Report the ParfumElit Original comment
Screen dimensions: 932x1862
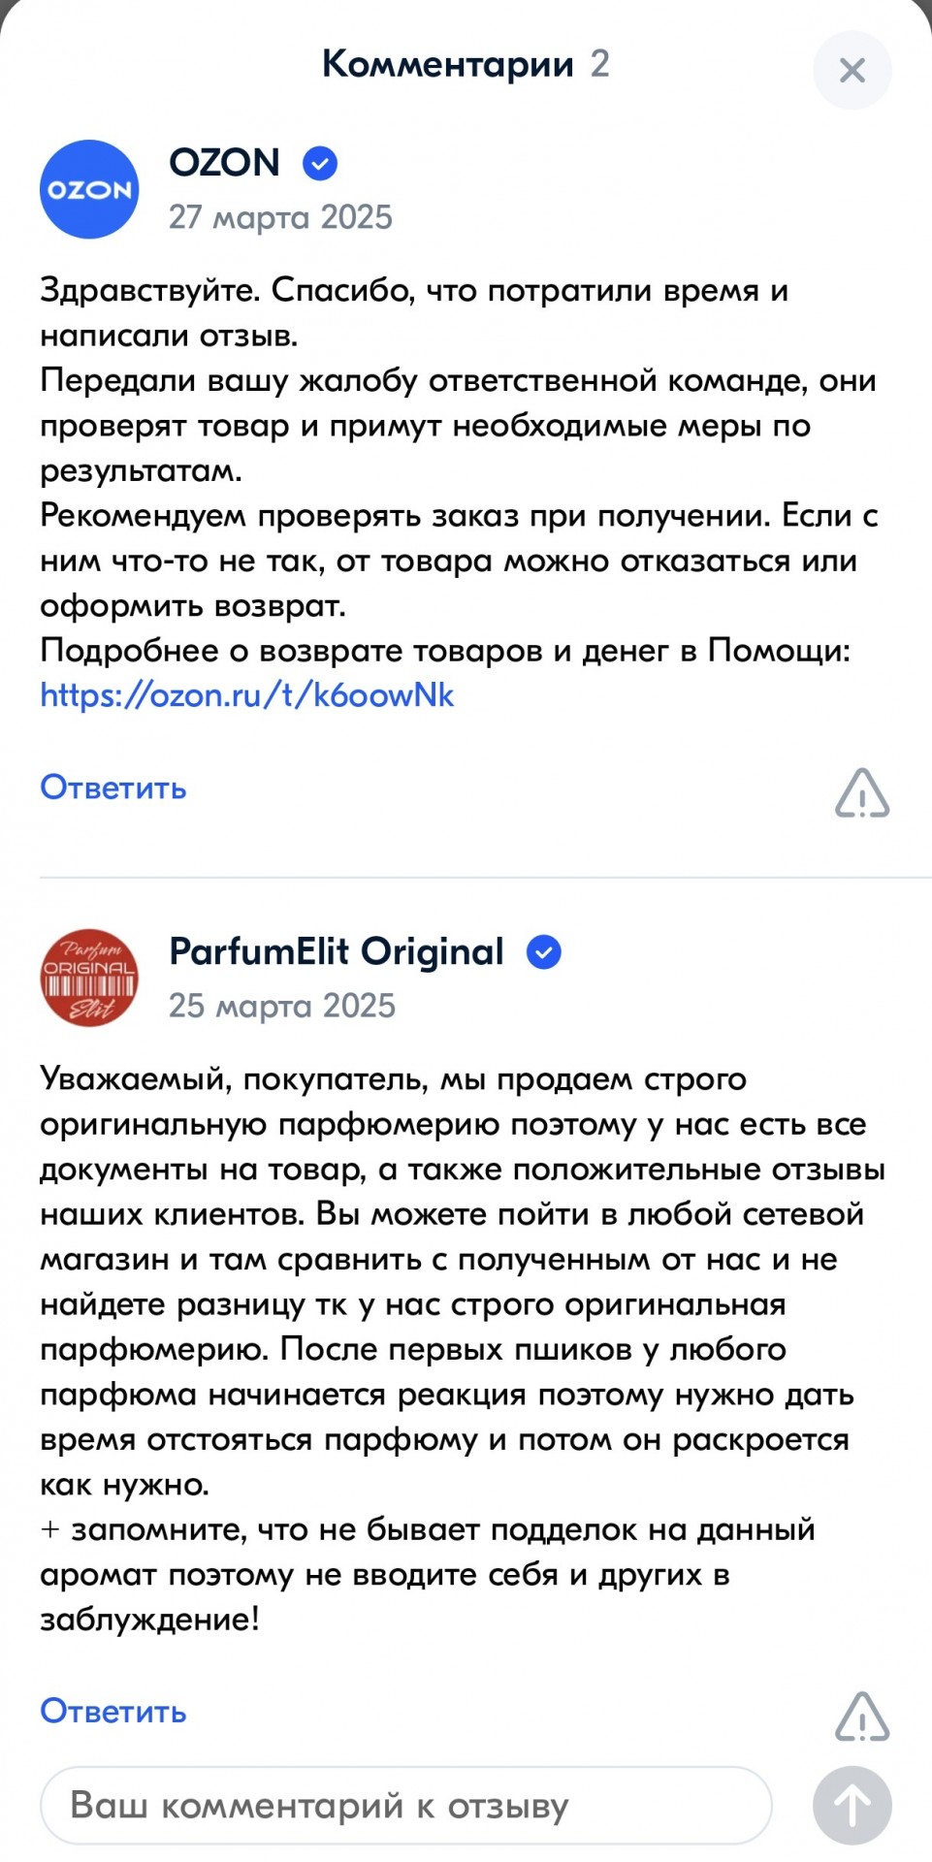point(862,1716)
